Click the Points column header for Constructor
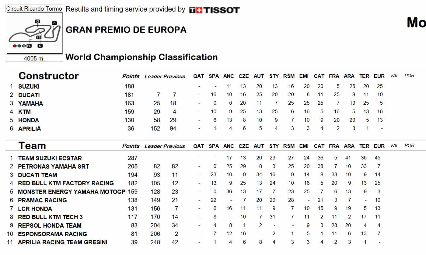426x255 pixels. pyautogui.click(x=131, y=76)
